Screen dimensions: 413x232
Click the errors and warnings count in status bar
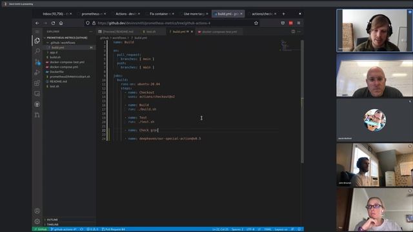point(92,229)
